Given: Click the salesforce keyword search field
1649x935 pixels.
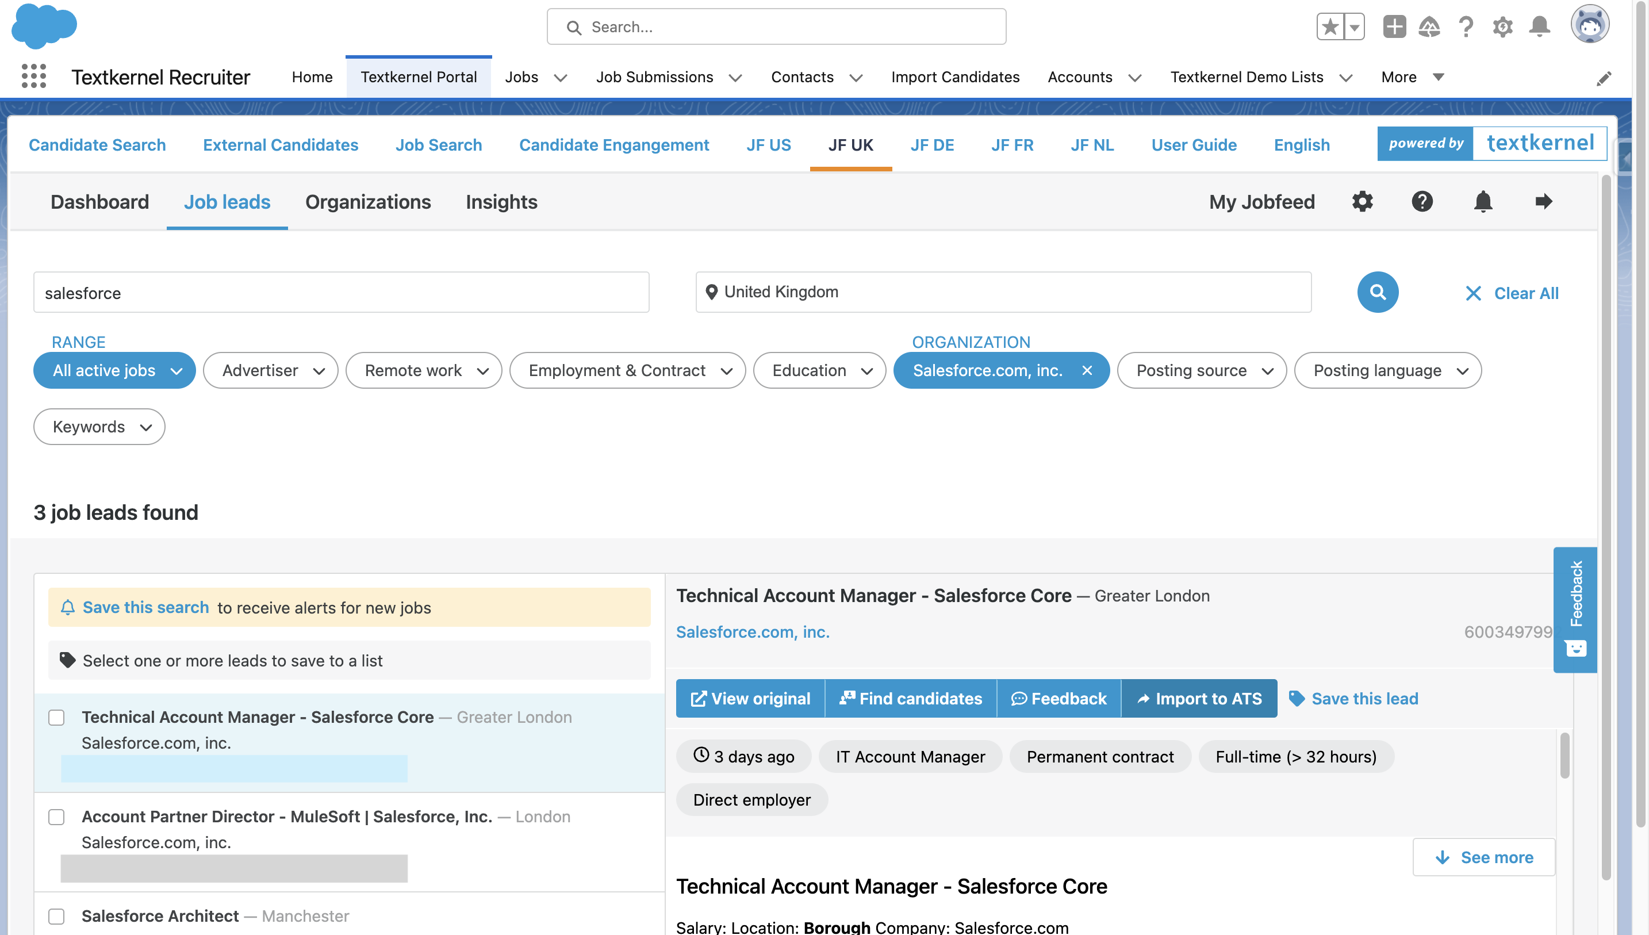Looking at the screenshot, I should [341, 293].
